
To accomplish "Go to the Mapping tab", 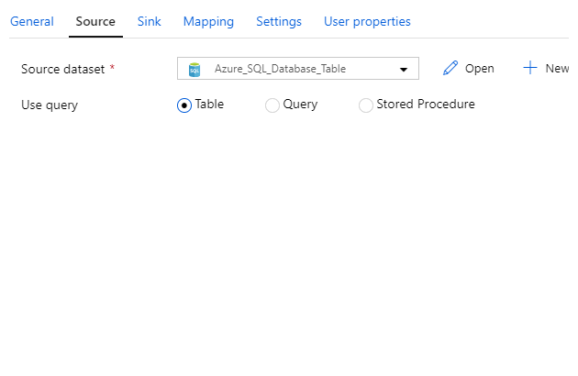I will coord(208,21).
